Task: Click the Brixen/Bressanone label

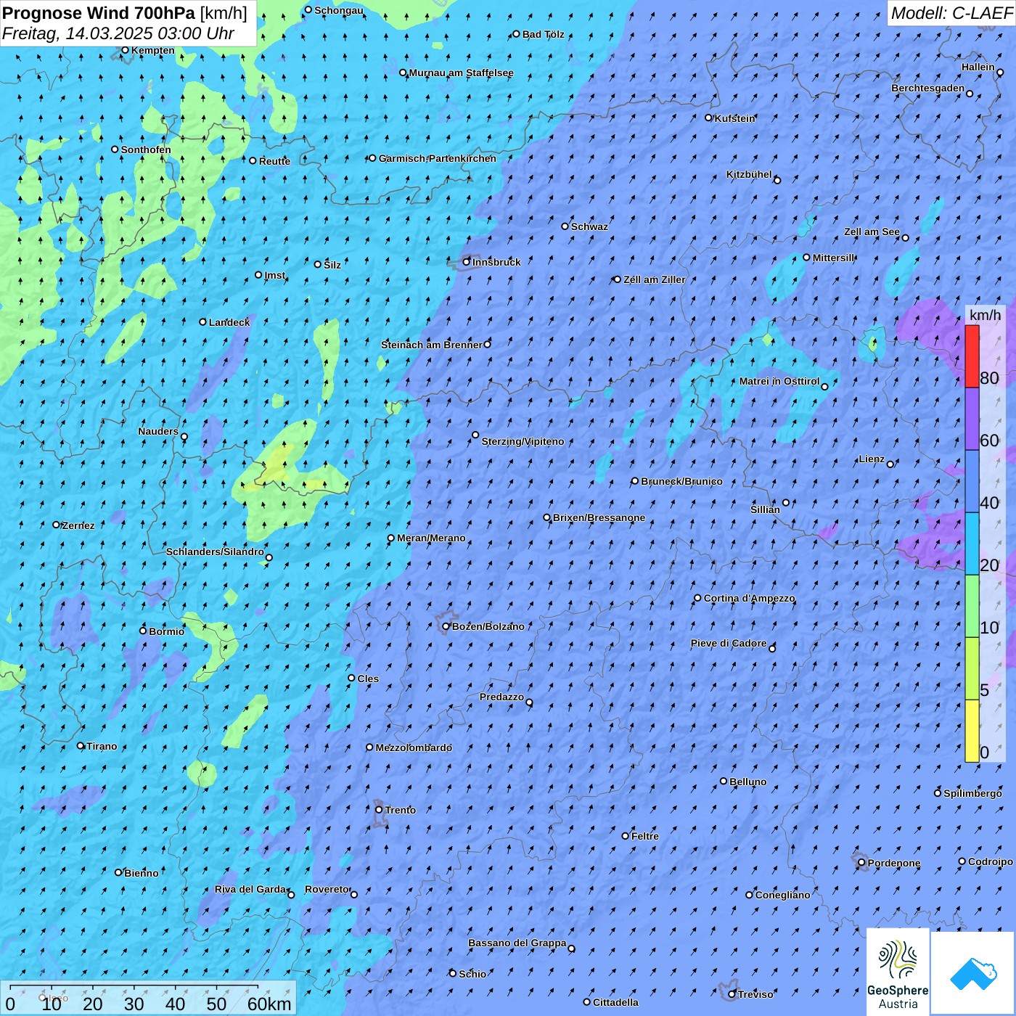Action: [x=599, y=517]
